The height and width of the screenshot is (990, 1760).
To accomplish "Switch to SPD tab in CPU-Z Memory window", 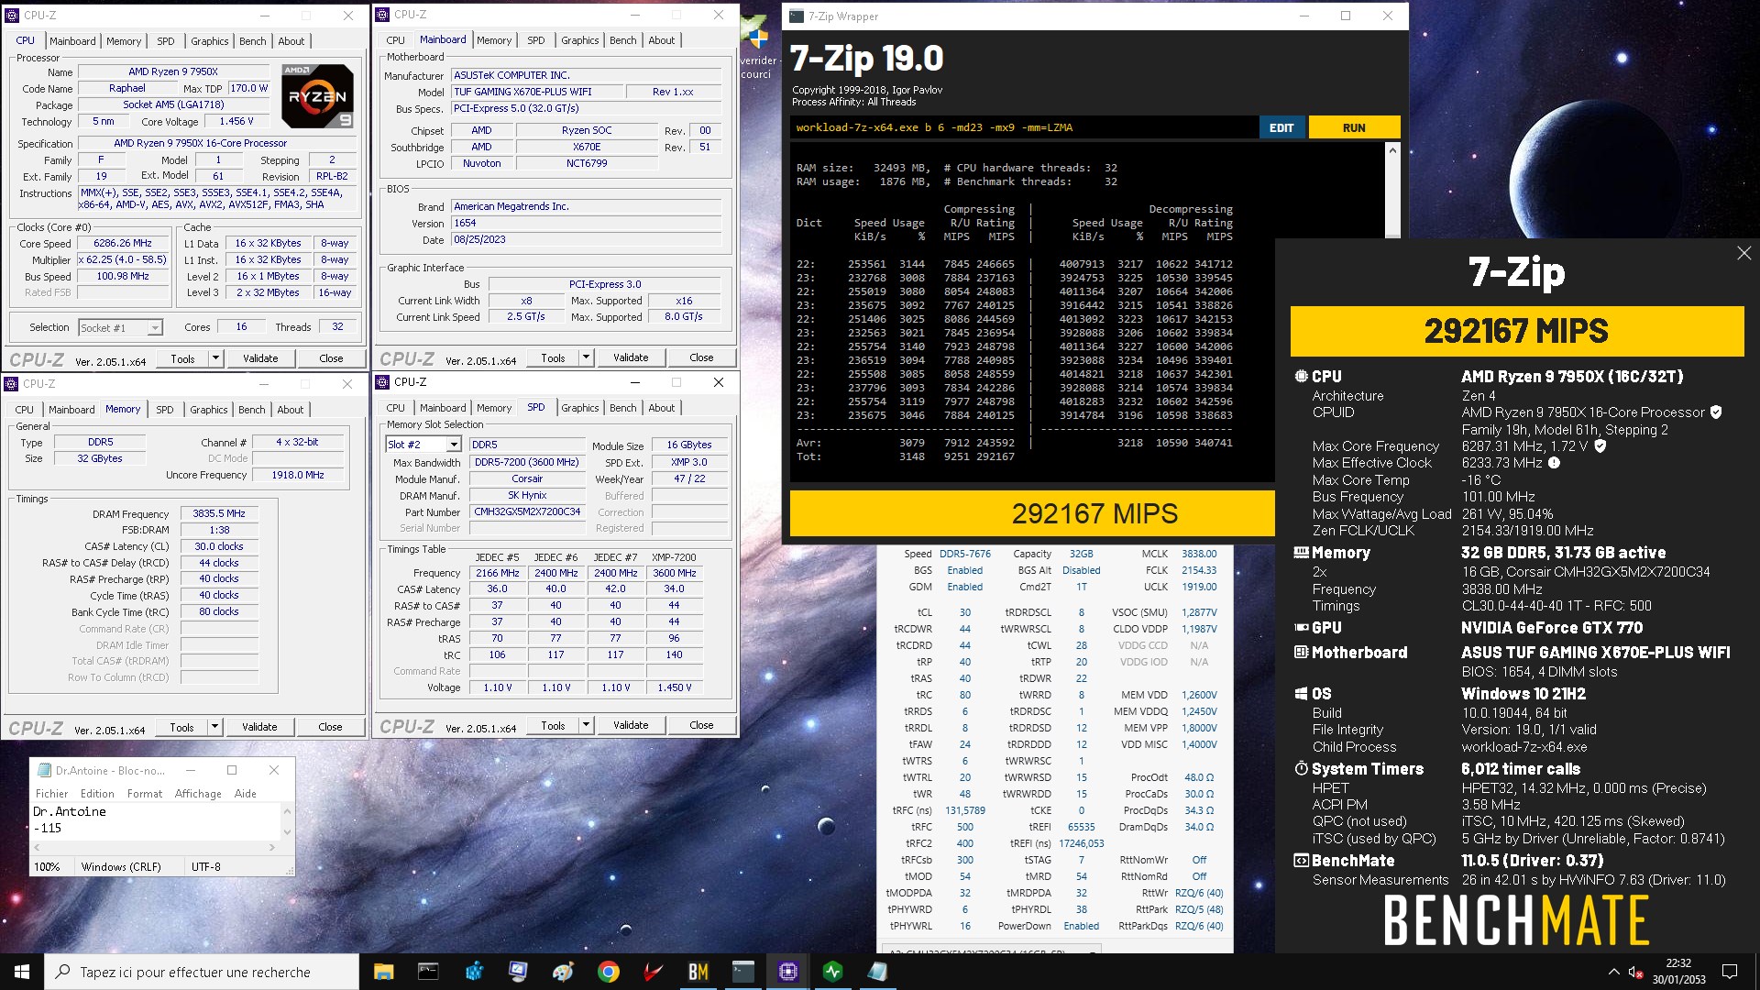I will coord(165,410).
